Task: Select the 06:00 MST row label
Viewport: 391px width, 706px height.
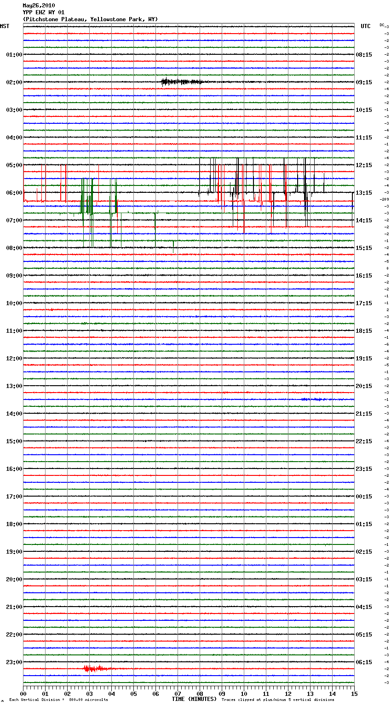Action: pos(14,193)
